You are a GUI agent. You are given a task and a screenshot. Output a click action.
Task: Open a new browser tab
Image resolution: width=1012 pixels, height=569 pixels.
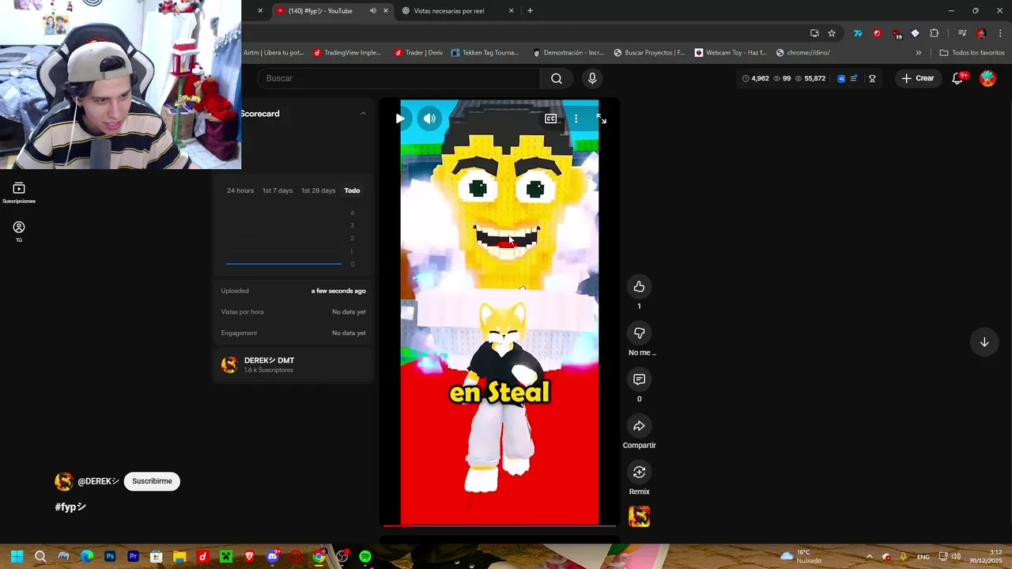click(x=530, y=11)
